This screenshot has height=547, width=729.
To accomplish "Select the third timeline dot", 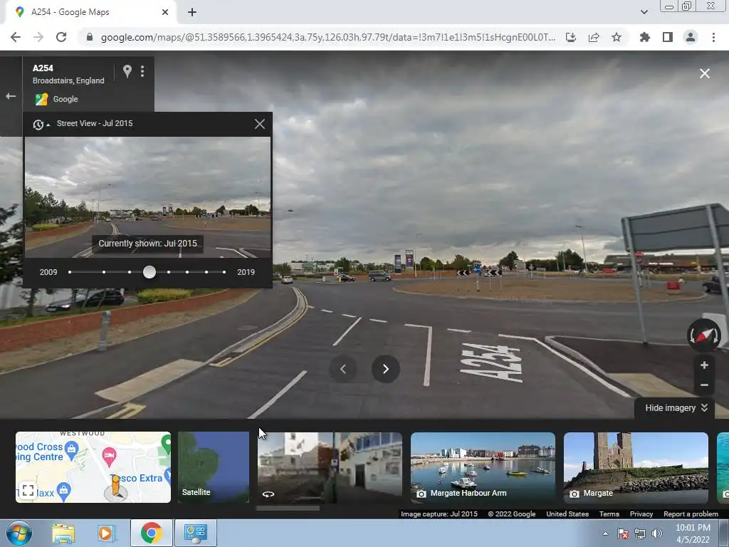I will (130, 272).
